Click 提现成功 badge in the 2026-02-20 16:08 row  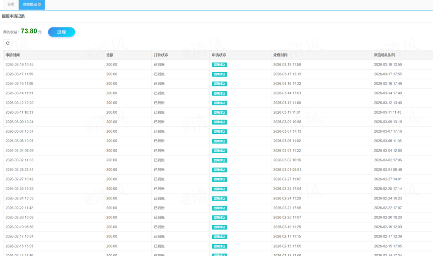pos(219,218)
